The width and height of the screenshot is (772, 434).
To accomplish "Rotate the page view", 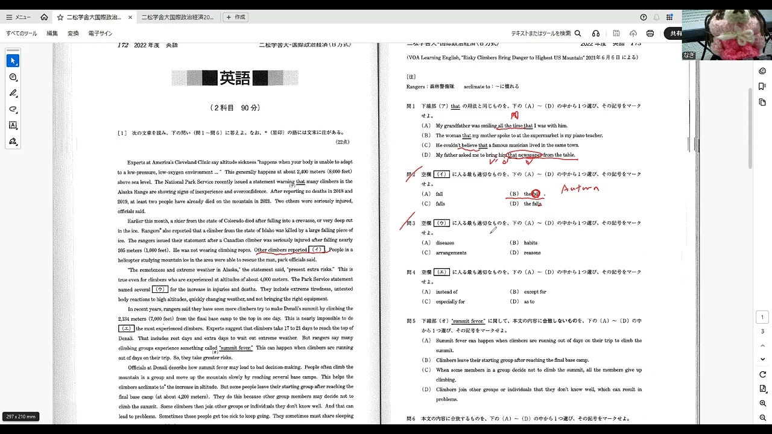I will 762,374.
